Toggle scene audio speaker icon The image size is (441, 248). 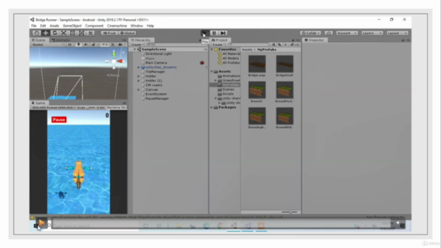85,45
